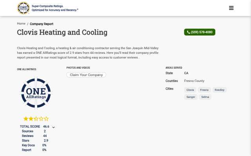Click the 'Clovis Heating and Cooling' heading
Image resolution: width=251 pixels, height=156 pixels.
(x=62, y=32)
